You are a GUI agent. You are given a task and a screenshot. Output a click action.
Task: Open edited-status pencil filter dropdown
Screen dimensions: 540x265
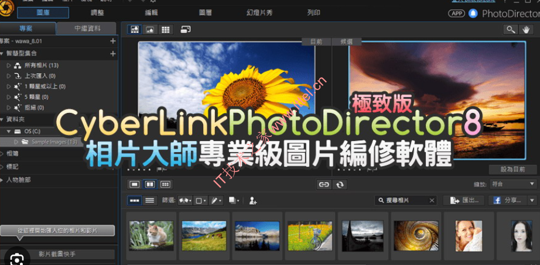pos(216,200)
